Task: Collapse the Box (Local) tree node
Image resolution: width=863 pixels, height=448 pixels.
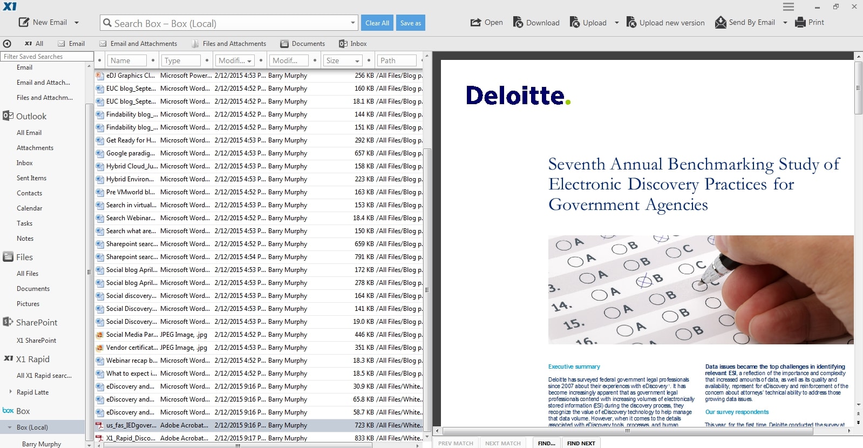Action: (x=10, y=427)
